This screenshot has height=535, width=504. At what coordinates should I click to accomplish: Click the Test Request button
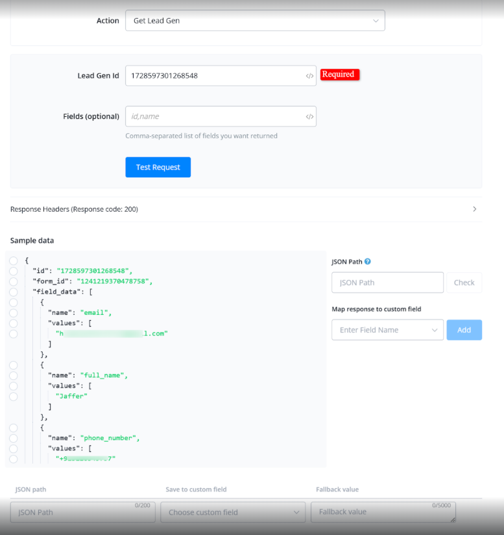point(158,168)
